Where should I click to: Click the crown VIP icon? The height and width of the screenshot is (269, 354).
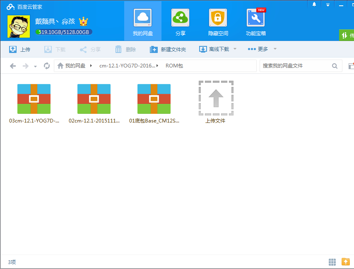[83, 22]
